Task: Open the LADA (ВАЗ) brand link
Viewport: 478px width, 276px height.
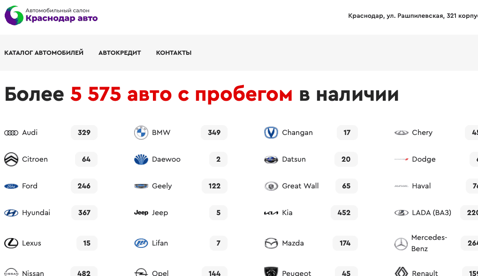Action: tap(431, 213)
